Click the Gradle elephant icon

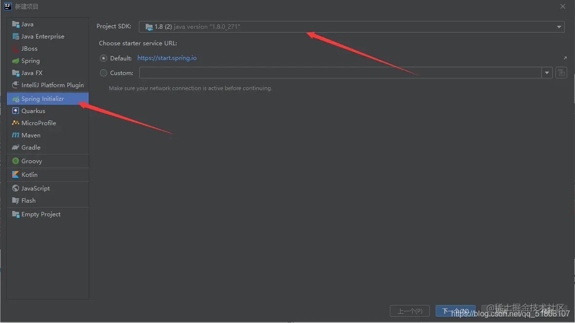tap(16, 147)
